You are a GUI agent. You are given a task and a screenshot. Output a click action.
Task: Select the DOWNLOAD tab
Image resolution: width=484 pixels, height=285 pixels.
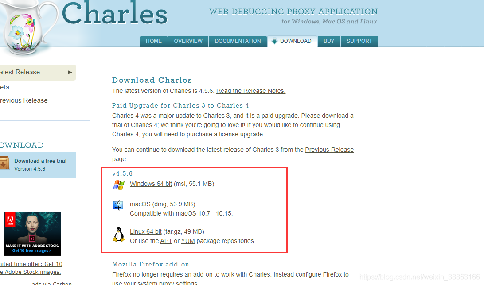click(293, 41)
